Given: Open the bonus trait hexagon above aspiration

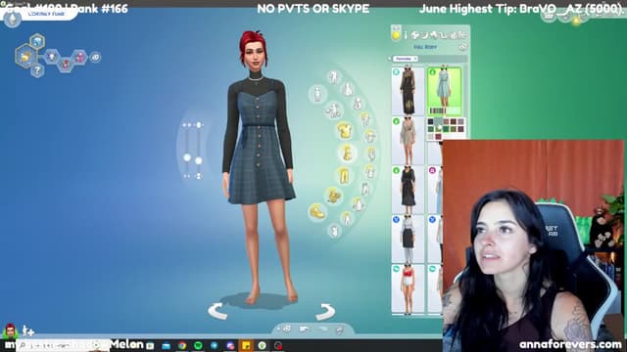Looking at the screenshot, I should click(37, 41).
